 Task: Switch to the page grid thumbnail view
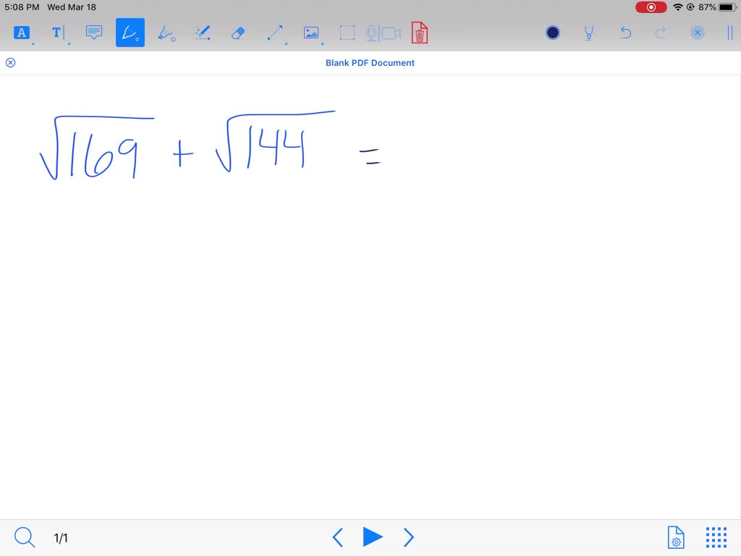click(x=716, y=537)
